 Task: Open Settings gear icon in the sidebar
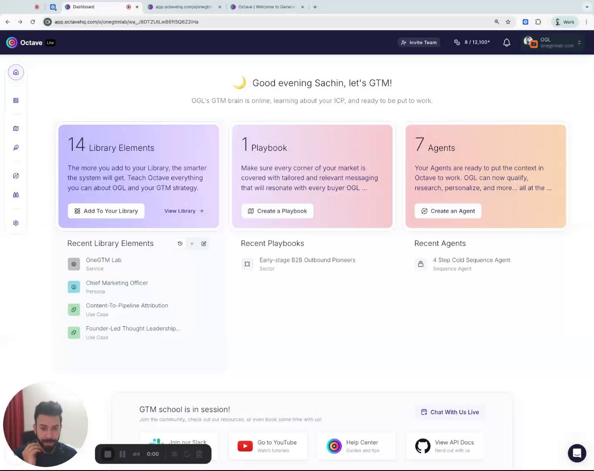coord(16,223)
